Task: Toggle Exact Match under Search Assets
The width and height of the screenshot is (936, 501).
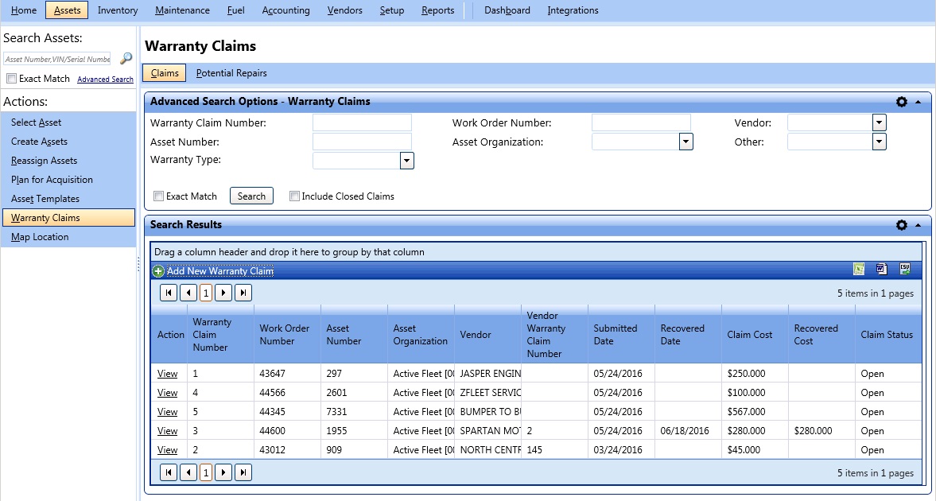Action: (11, 78)
